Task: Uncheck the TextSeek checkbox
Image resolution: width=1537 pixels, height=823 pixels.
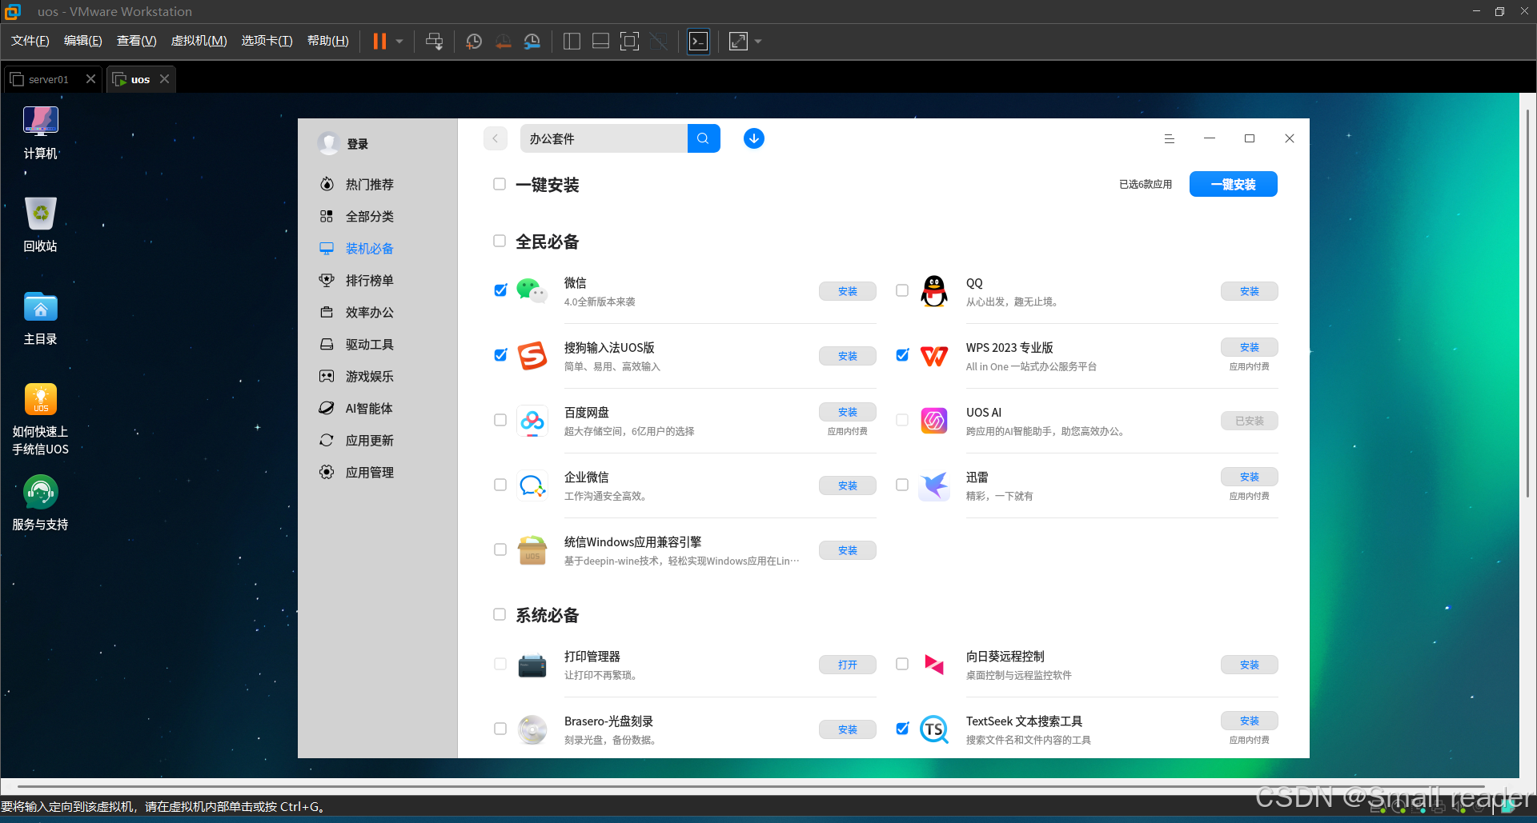Action: (902, 729)
